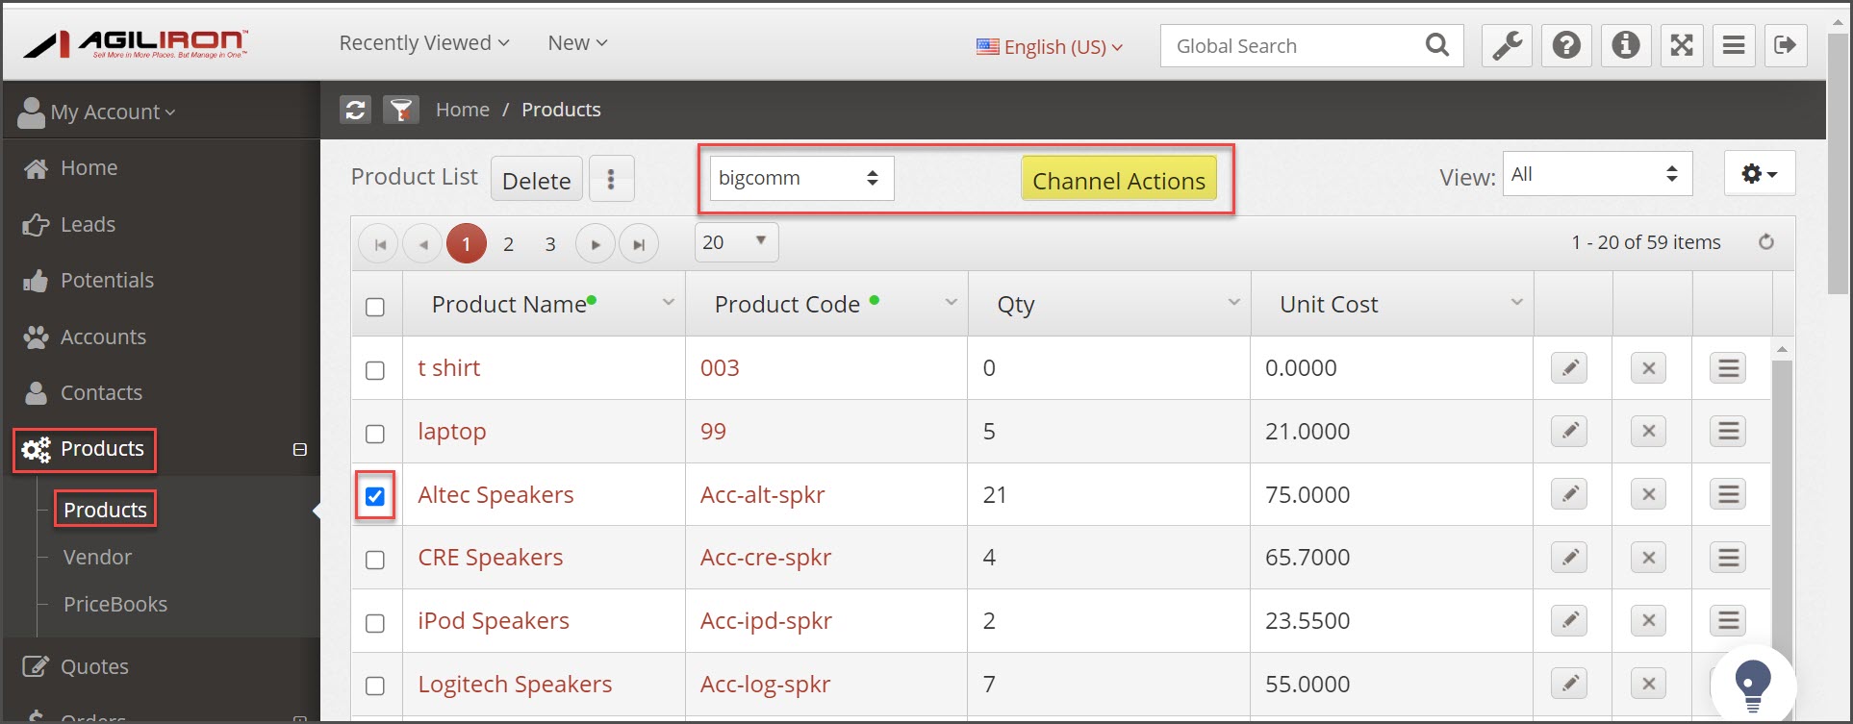Delete the CRE Speakers row

point(1648,558)
